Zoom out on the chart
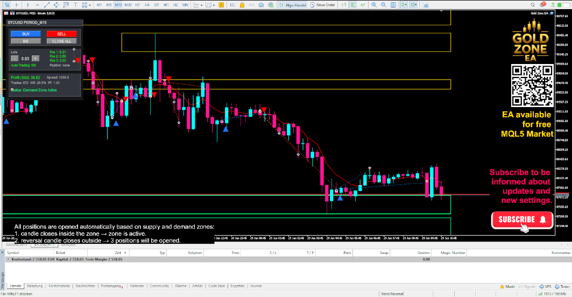The height and width of the screenshot is (297, 572). click(x=384, y=5)
